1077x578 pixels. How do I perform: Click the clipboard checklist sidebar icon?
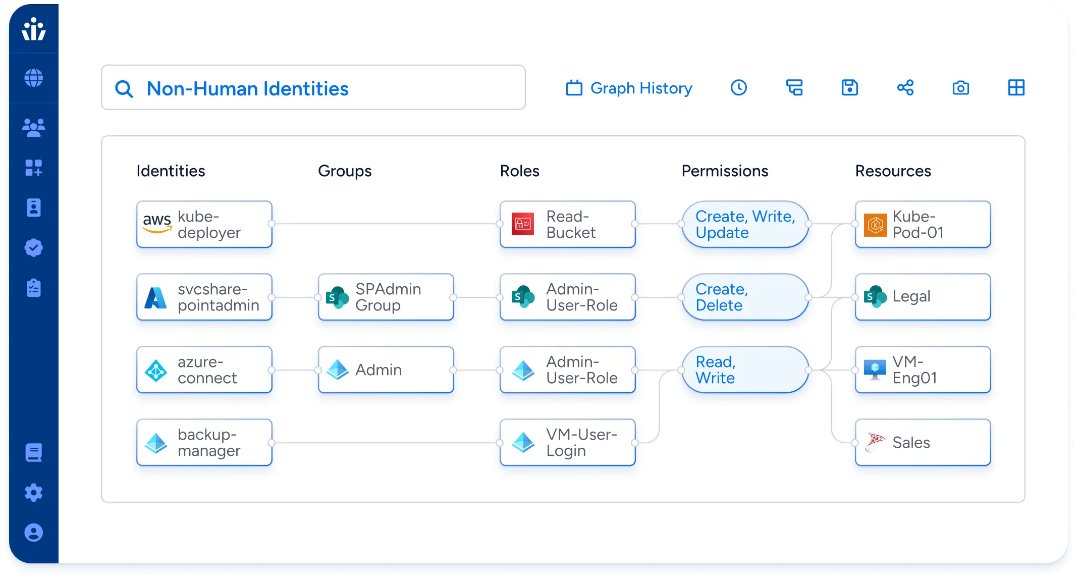pyautogui.click(x=33, y=288)
